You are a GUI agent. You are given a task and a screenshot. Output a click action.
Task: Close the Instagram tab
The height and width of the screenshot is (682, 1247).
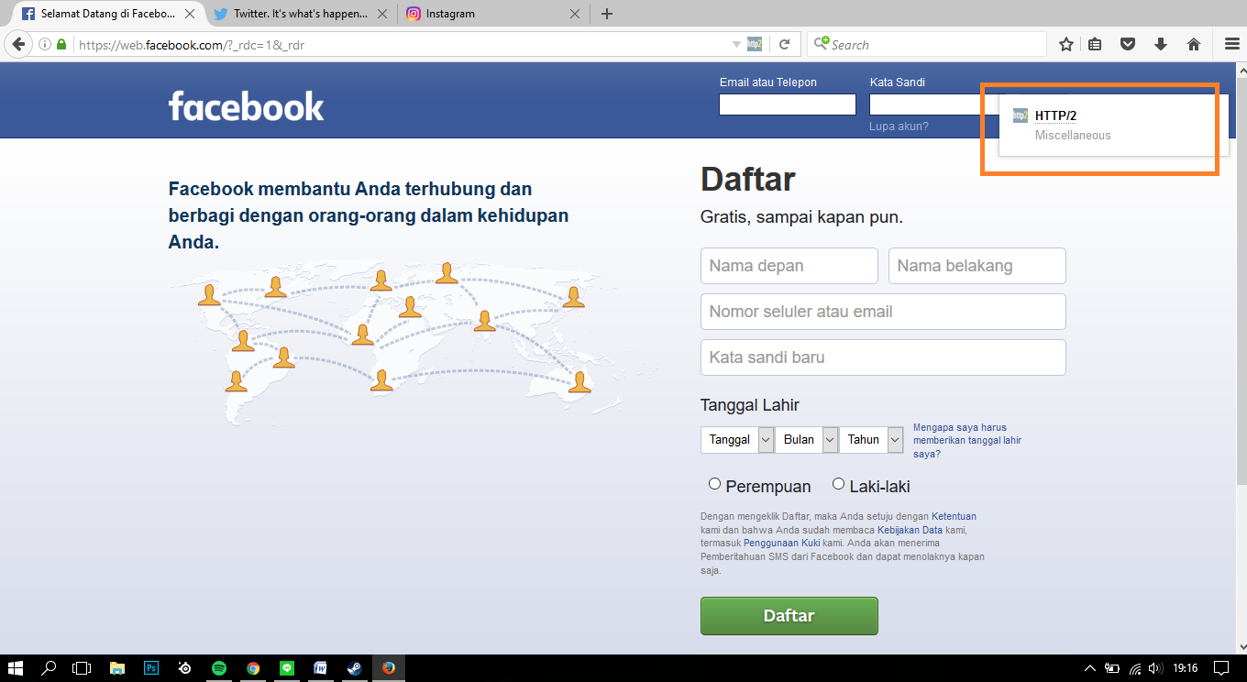click(x=575, y=14)
